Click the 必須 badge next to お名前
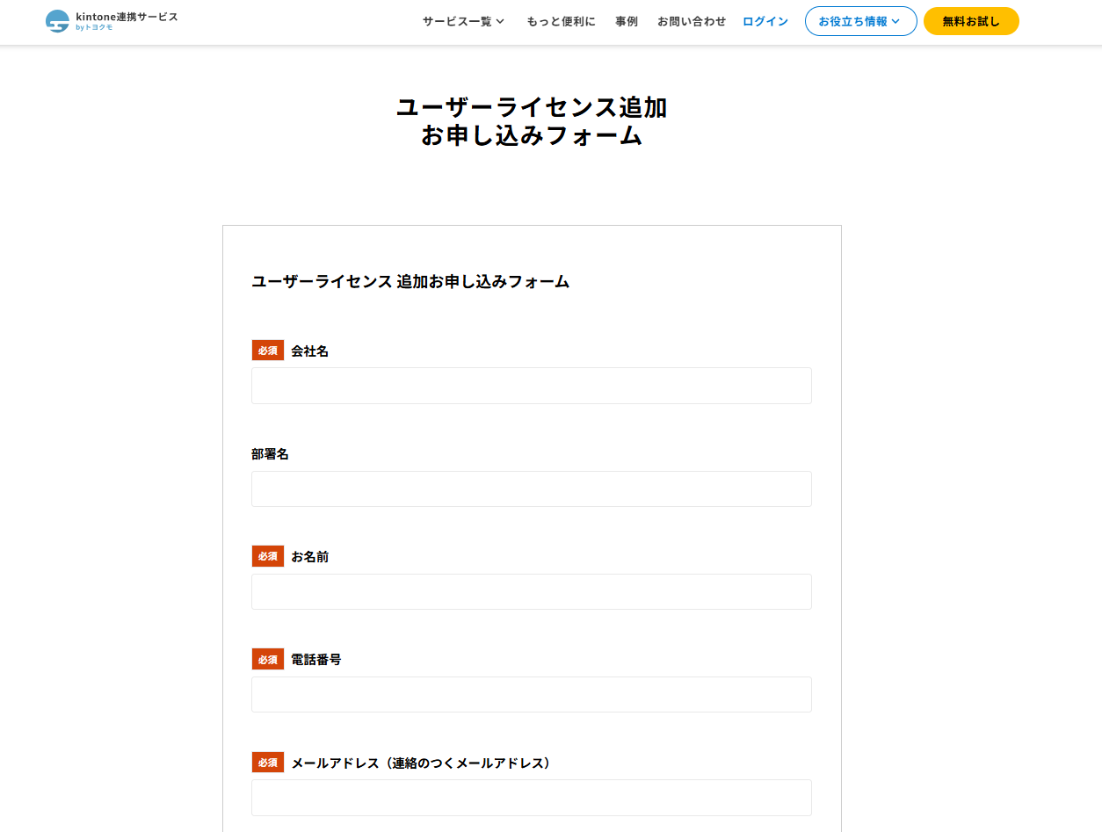Image resolution: width=1102 pixels, height=832 pixels. tap(268, 556)
